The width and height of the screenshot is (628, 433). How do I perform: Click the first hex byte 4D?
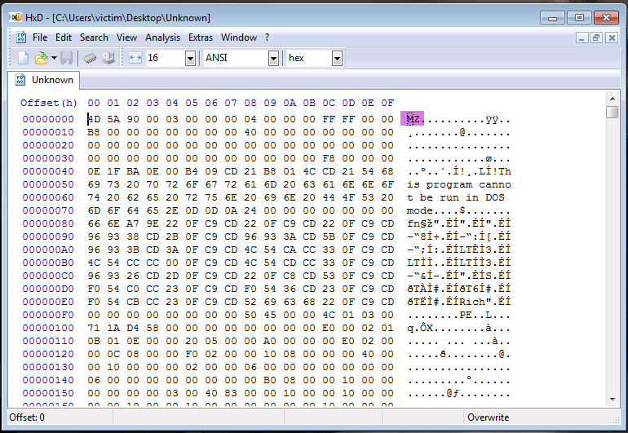click(94, 119)
